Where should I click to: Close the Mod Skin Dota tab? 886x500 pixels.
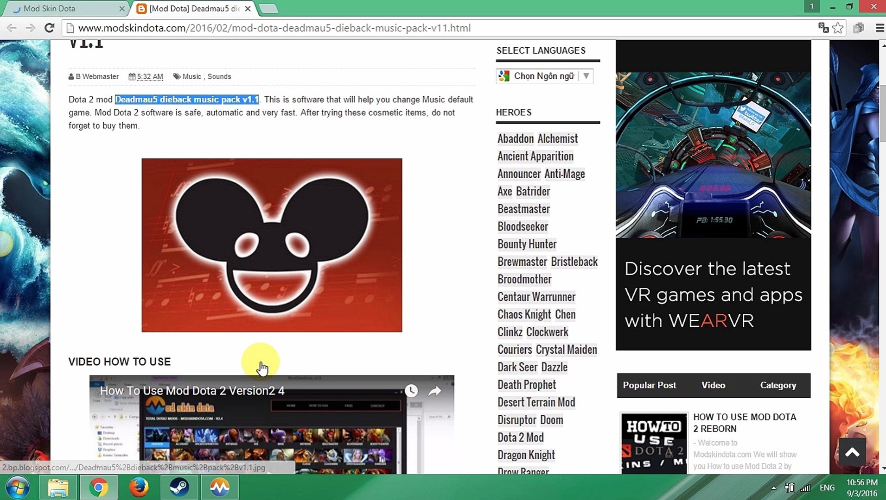coord(122,8)
